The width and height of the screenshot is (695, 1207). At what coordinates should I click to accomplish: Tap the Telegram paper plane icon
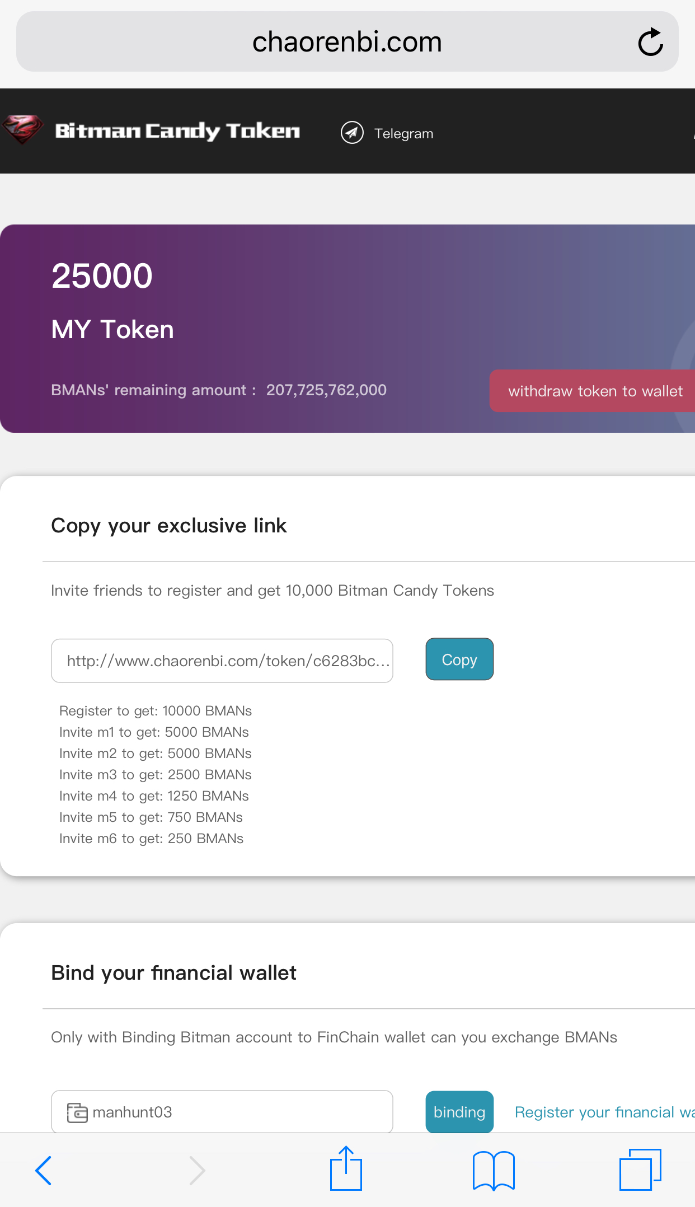pos(352,133)
